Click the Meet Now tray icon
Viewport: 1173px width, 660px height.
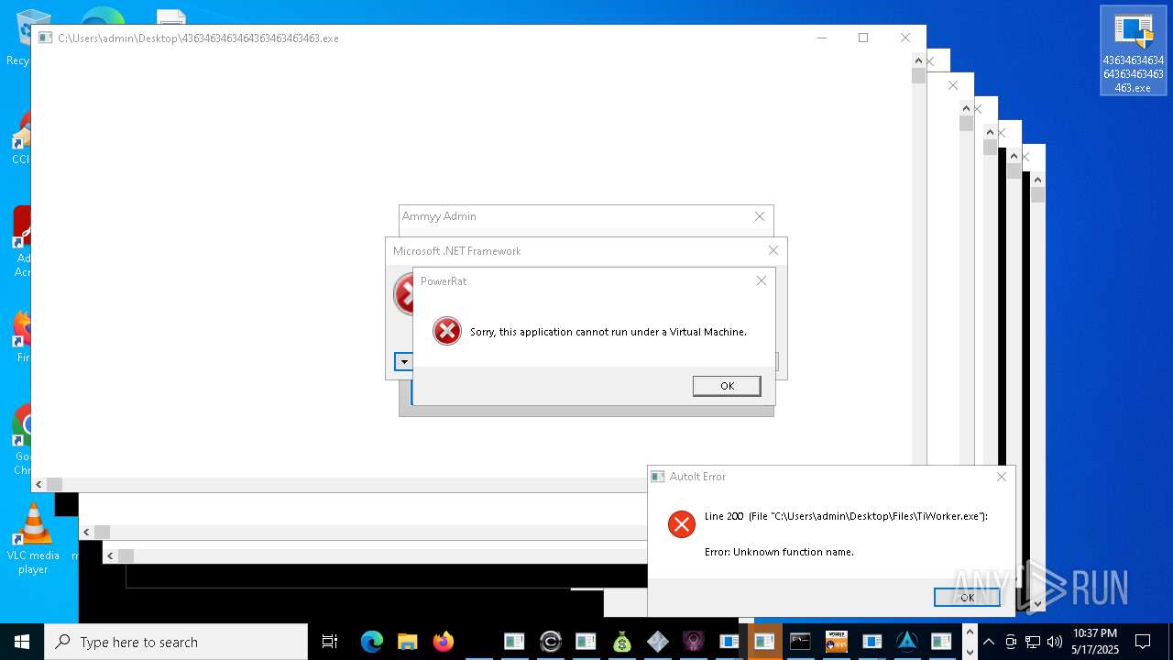pyautogui.click(x=1011, y=642)
